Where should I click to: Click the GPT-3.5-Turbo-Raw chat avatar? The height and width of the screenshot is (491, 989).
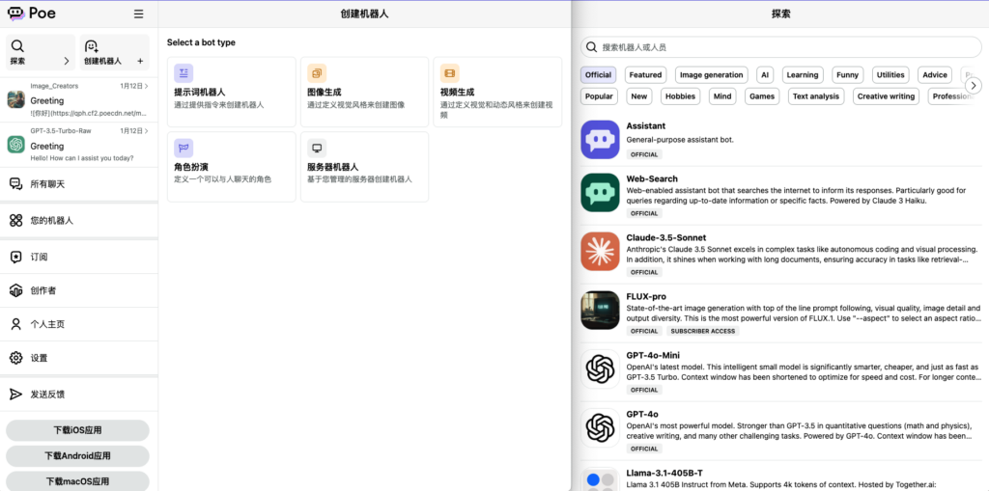click(x=15, y=145)
